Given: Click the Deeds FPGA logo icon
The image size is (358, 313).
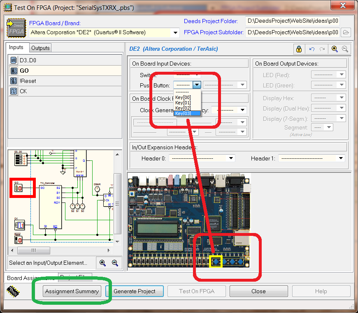Looking at the screenshot, I should 16,28.
